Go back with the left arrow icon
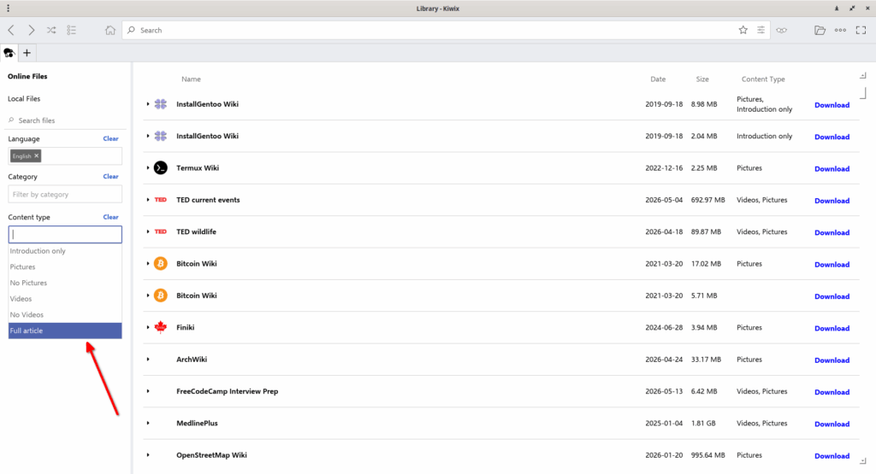876x474 pixels. pos(11,30)
